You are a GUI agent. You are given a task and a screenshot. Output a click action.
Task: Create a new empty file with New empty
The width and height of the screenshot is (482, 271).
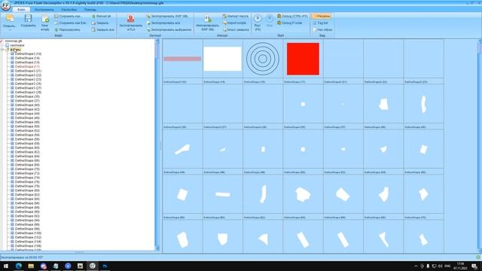(45, 23)
